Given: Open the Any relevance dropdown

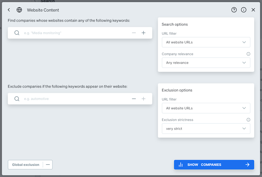Looking at the screenshot, I should pyautogui.click(x=206, y=62).
